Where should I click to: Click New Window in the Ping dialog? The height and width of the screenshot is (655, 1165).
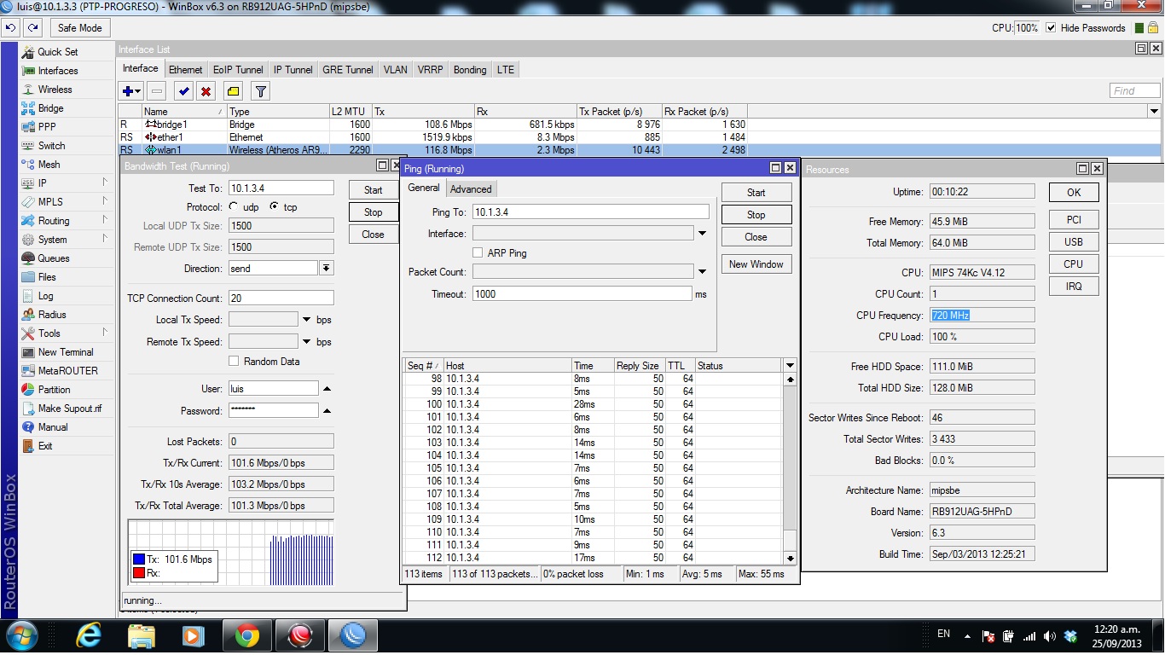click(756, 264)
